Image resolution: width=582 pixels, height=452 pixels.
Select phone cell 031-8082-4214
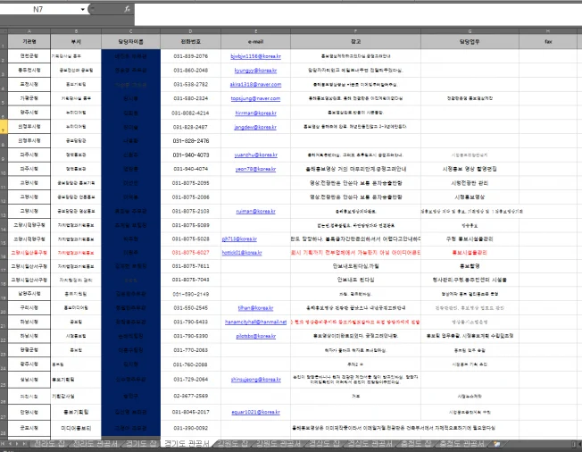click(x=191, y=113)
